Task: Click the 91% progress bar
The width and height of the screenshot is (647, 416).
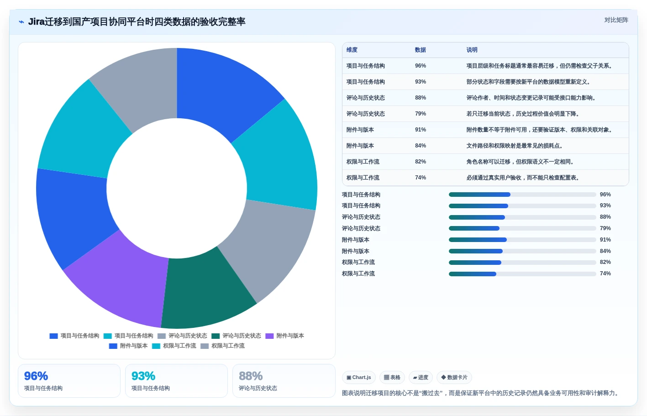Action: pyautogui.click(x=522, y=240)
